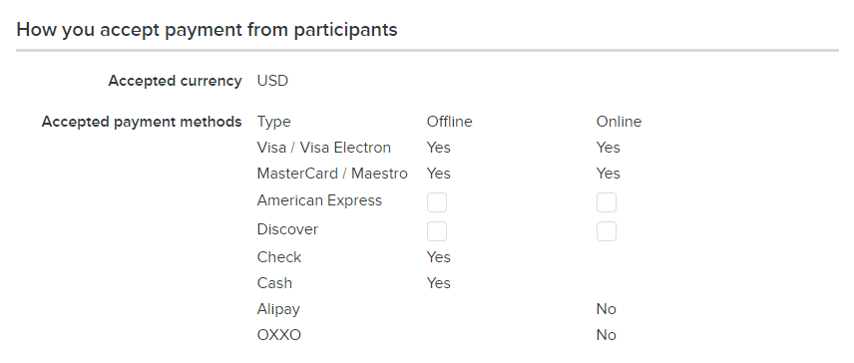Click the 'How you accept payment' heading
This screenshot has height=363, width=854.
[x=207, y=29]
